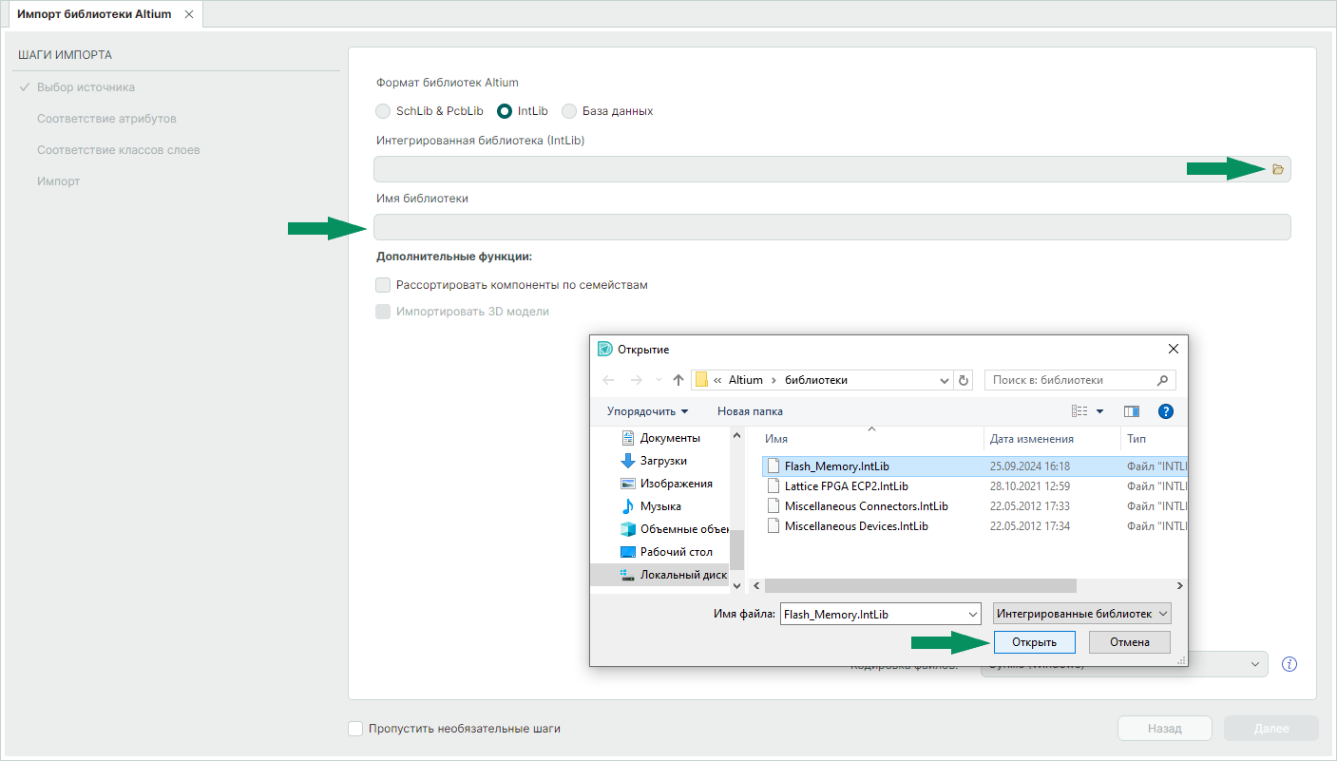Toggle the preview pane icon
This screenshot has height=761, width=1337.
point(1131,411)
